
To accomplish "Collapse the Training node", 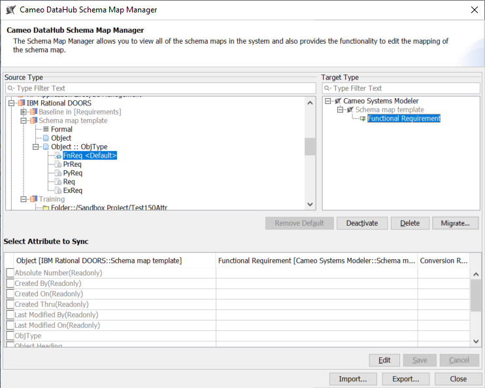I will [x=24, y=199].
